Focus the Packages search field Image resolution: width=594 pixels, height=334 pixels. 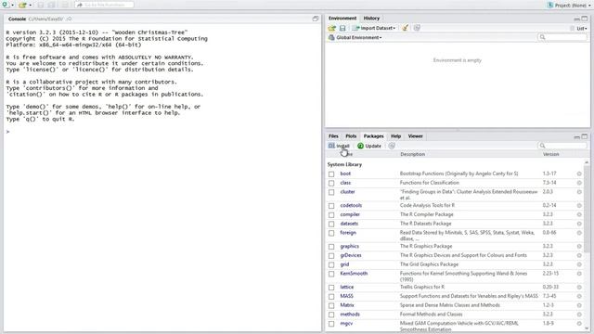coord(562,146)
